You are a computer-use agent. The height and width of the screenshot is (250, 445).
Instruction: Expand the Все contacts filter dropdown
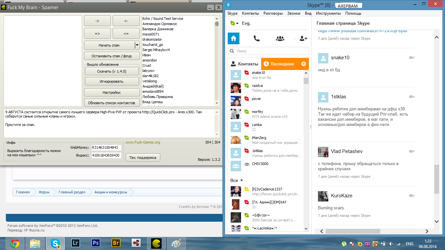(x=241, y=180)
